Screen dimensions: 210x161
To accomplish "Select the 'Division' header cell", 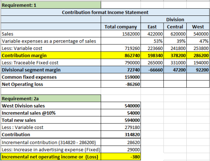I will pyautogui.click(x=175, y=20).
